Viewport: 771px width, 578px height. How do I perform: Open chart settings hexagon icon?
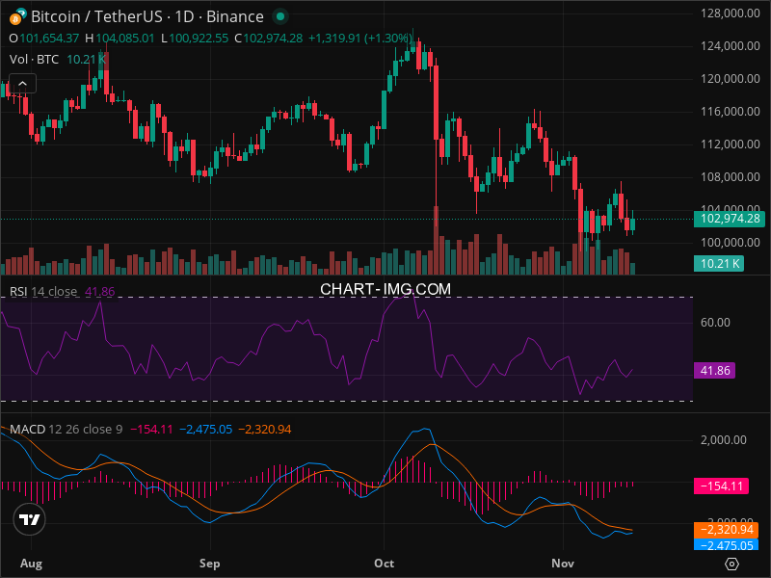pyautogui.click(x=732, y=563)
